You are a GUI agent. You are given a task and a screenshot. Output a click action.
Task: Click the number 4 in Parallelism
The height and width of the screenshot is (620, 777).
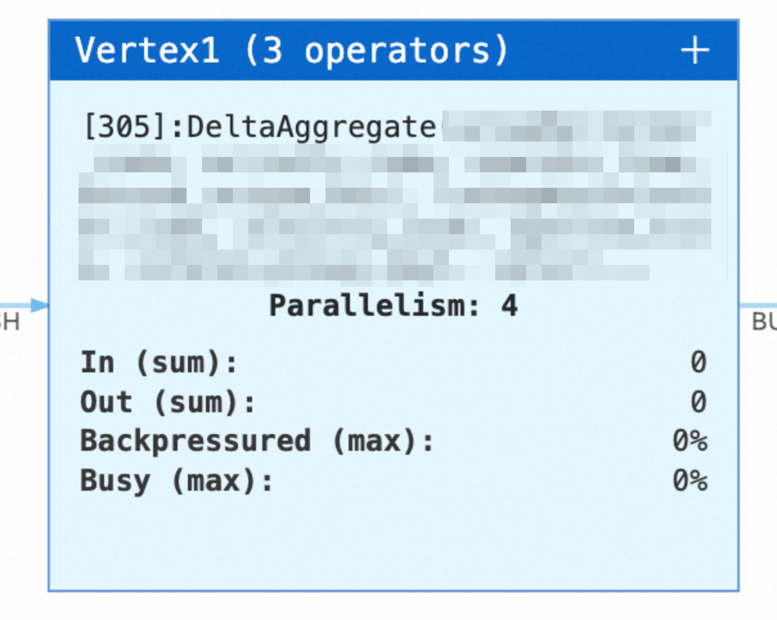pos(509,305)
